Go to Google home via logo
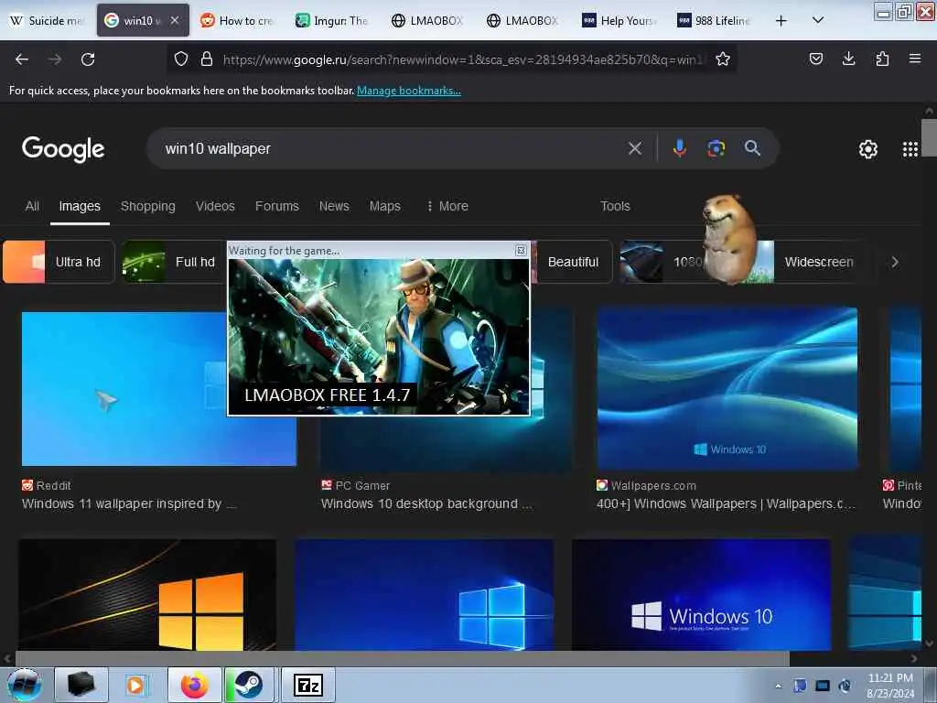This screenshot has height=703, width=937. tap(63, 149)
